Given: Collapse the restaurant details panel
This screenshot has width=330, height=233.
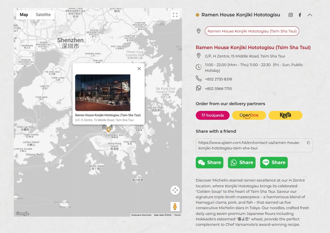Looking at the screenshot, I should 310,15.
